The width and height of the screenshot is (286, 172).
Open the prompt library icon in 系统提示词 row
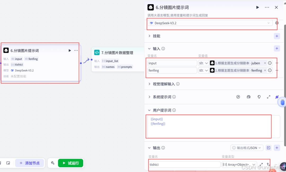pyautogui.click(x=248, y=97)
